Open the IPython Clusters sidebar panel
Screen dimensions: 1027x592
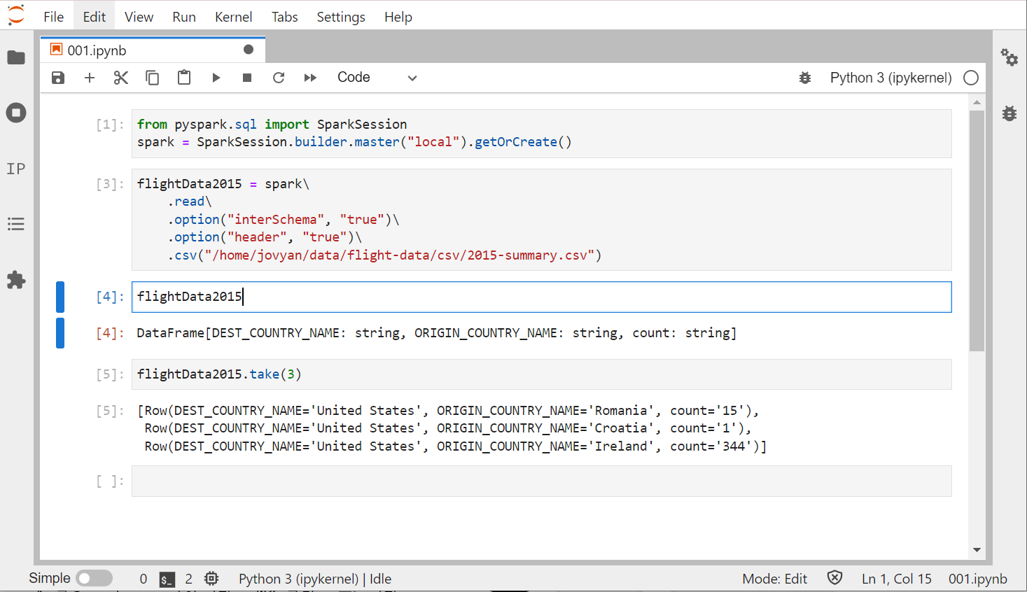pos(16,169)
